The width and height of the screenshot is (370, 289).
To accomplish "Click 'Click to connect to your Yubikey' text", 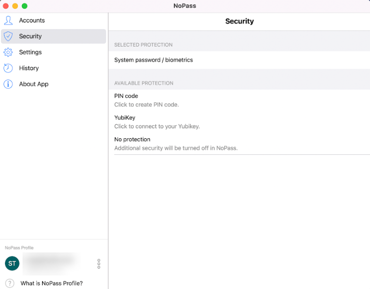I will pos(157,126).
